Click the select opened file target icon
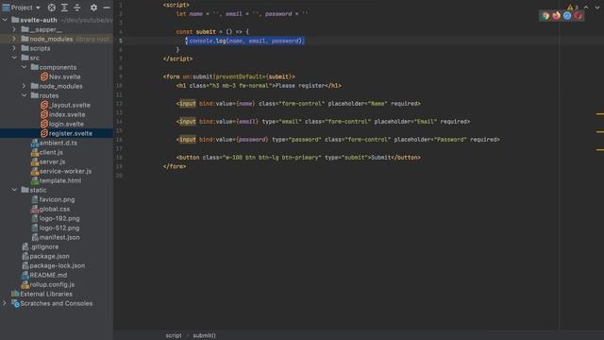Image resolution: width=604 pixels, height=340 pixels. pyautogui.click(x=51, y=8)
